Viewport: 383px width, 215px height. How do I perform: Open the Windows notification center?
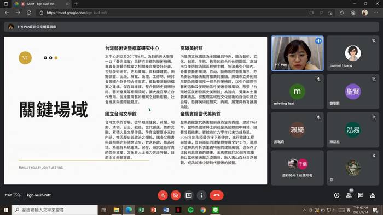375,210
